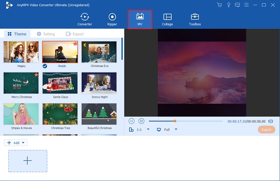Click the Happy theme label
Viewport: 280px width, 181px height.
pyautogui.click(x=21, y=66)
